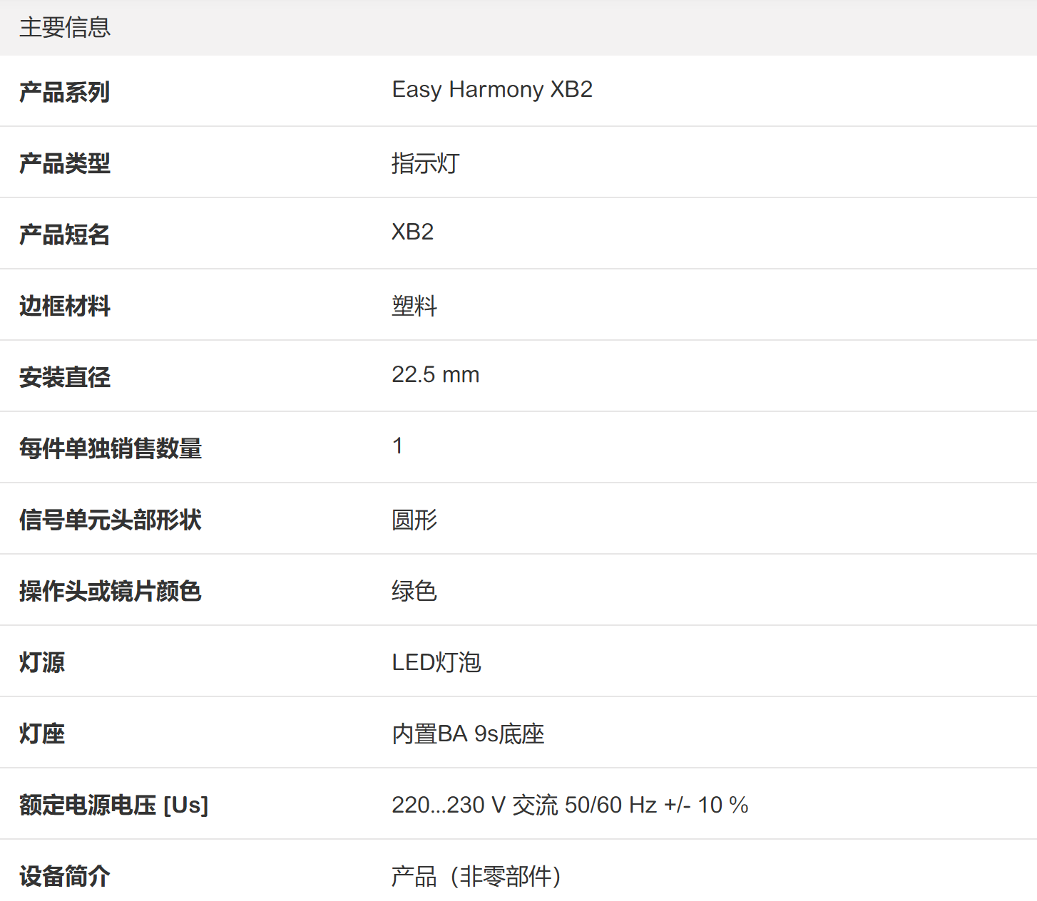Click the 安装直径 label

(65, 377)
